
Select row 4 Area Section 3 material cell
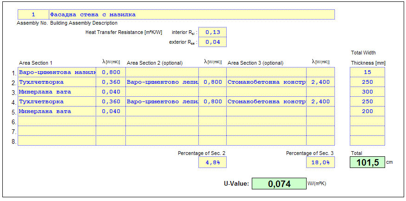pos(266,101)
